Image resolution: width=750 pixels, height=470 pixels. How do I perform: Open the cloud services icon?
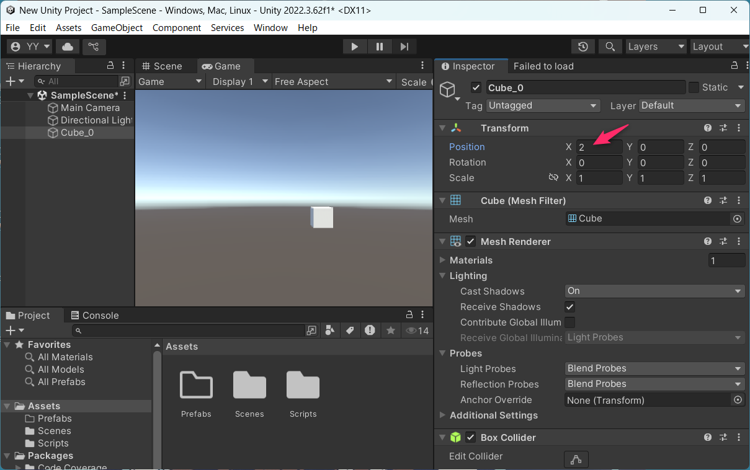coord(68,47)
